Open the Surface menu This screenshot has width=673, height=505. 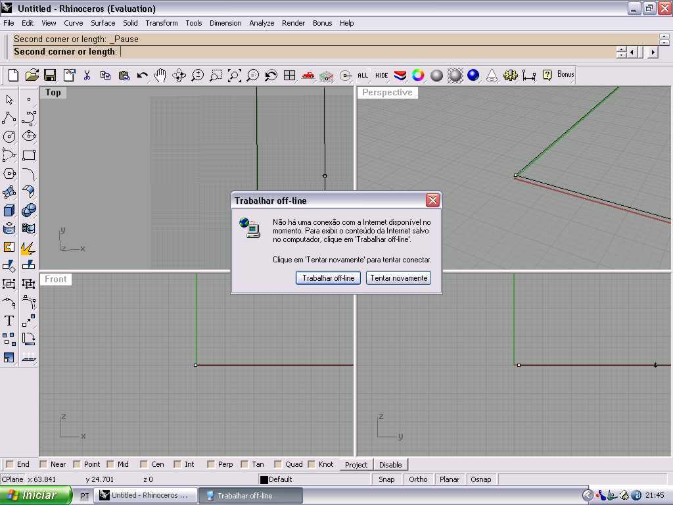(x=103, y=23)
